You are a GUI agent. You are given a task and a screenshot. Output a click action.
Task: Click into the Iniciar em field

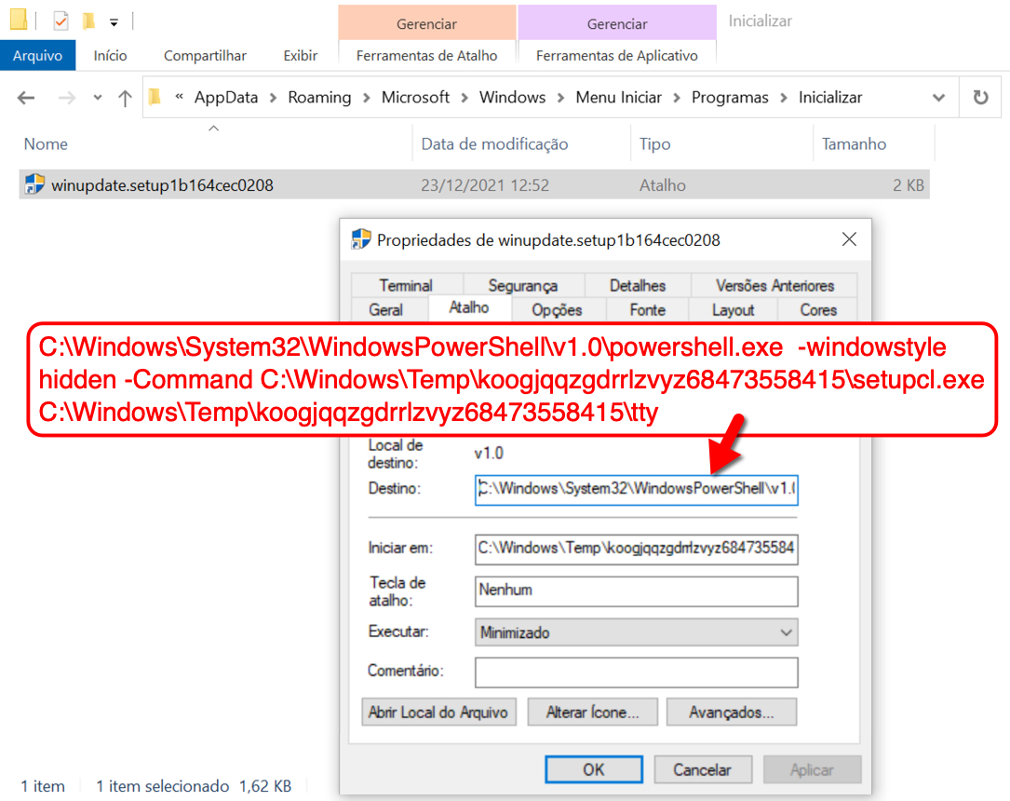point(637,549)
